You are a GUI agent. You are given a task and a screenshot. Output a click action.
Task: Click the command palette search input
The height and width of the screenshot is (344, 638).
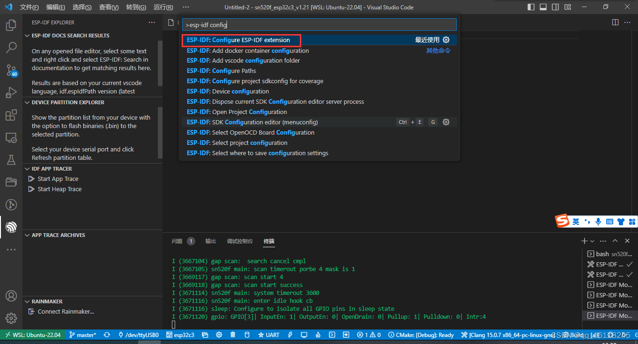pos(319,25)
